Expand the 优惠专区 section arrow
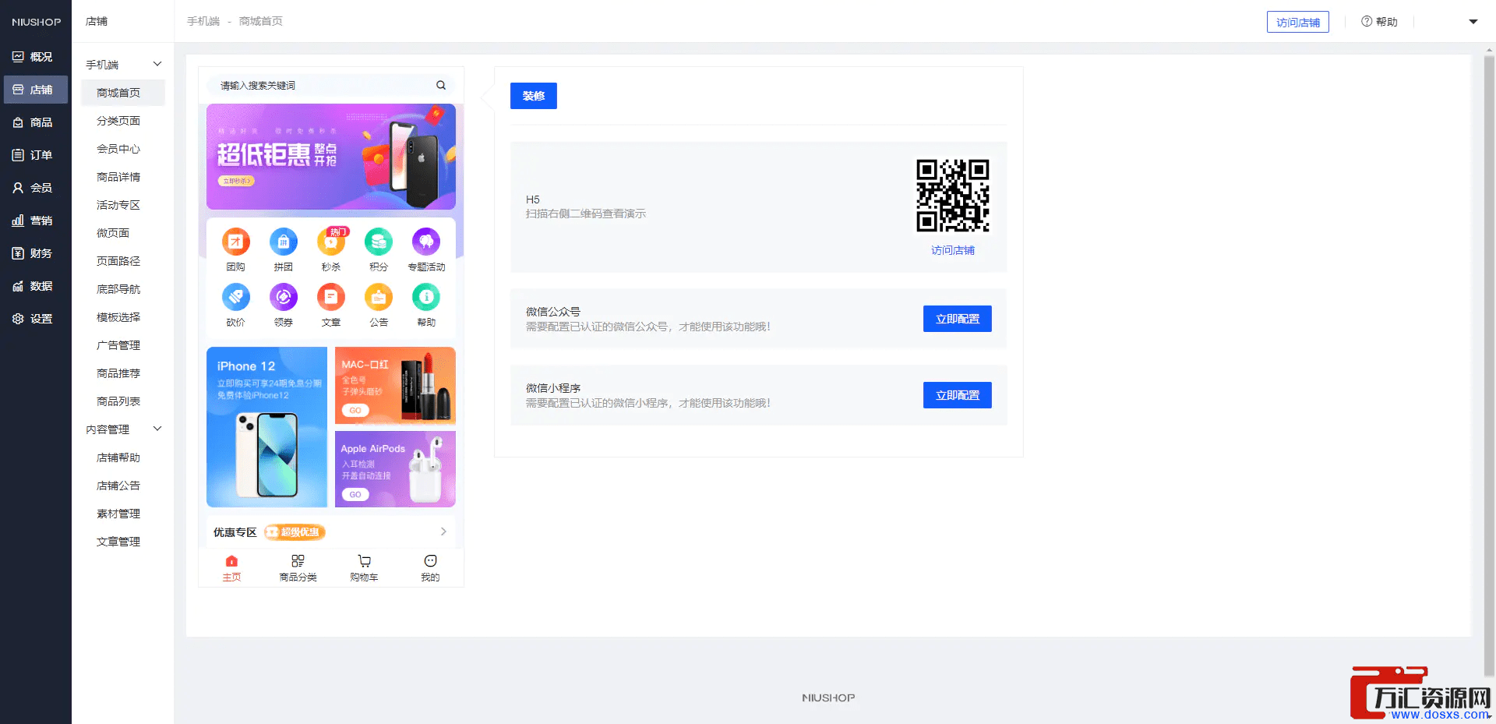1496x724 pixels. pos(443,532)
